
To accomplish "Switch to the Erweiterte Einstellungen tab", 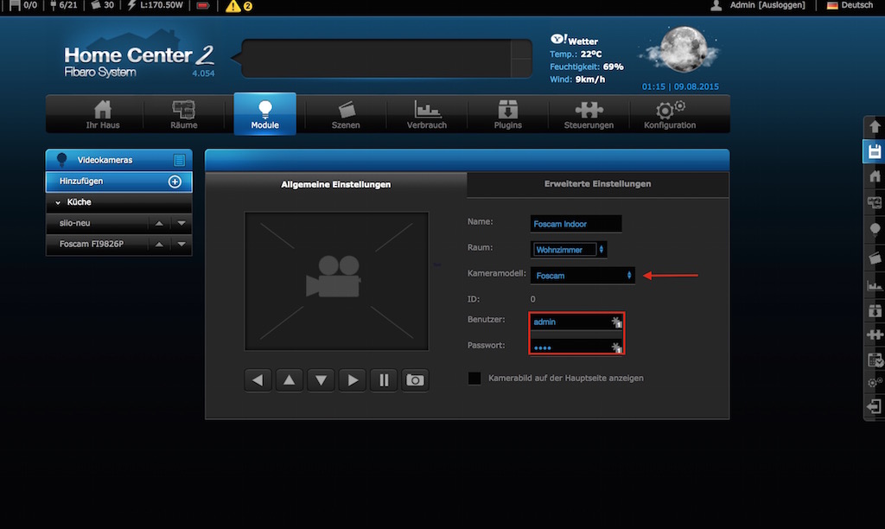I will 598,184.
